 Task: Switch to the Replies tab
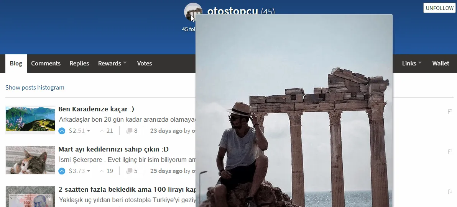[79, 64]
